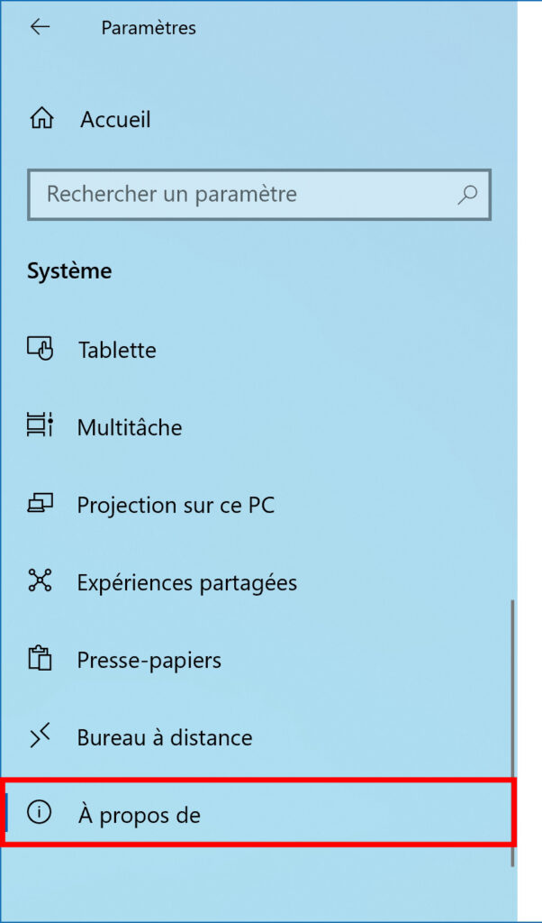542x923 pixels.
Task: Click the Rechercher un paramètre search field
Action: tap(225, 195)
